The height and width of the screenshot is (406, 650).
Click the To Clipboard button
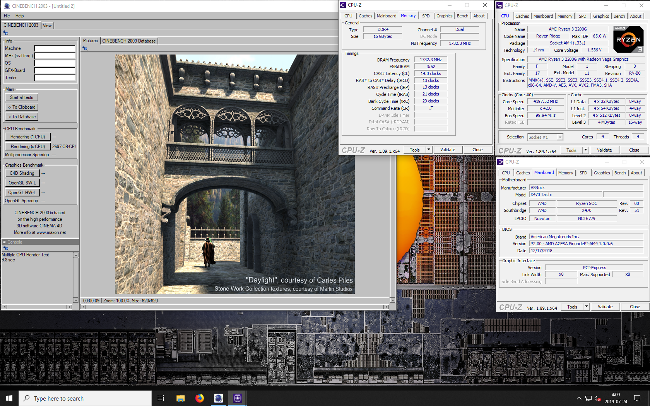click(22, 107)
